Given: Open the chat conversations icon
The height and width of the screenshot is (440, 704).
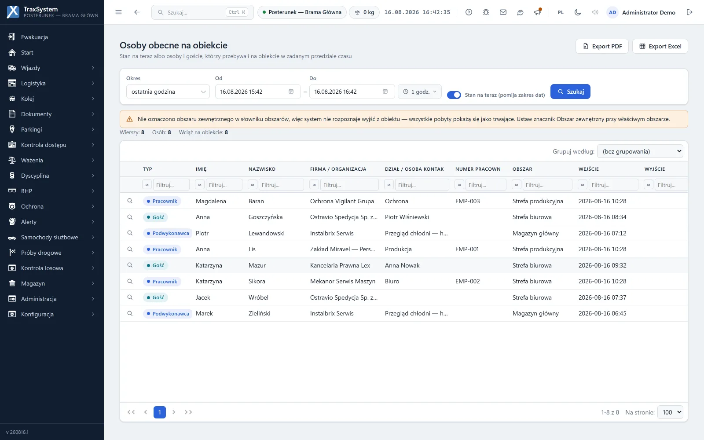Looking at the screenshot, I should coord(520,12).
